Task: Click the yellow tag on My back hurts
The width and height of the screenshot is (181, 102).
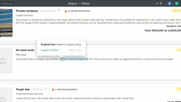Action: pyautogui.click(x=178, y=50)
